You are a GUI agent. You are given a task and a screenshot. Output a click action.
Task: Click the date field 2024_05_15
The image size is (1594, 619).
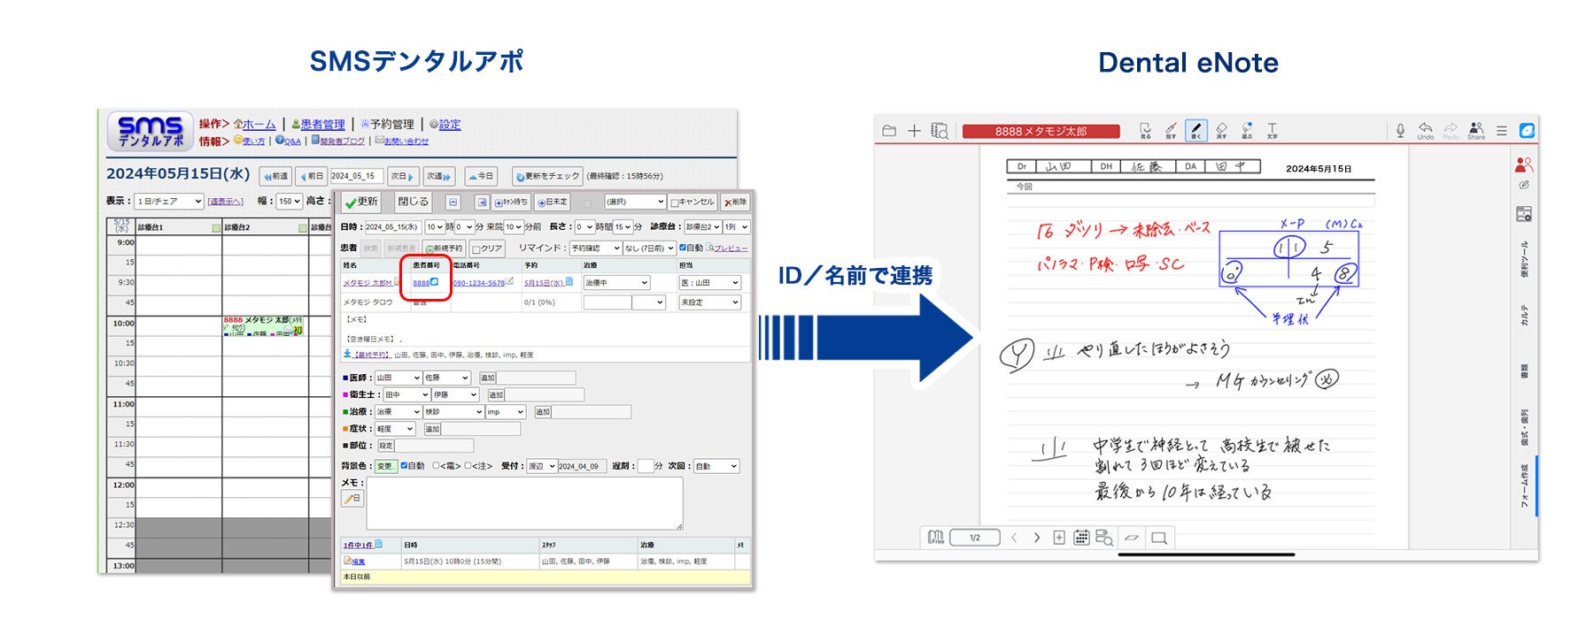click(x=356, y=176)
